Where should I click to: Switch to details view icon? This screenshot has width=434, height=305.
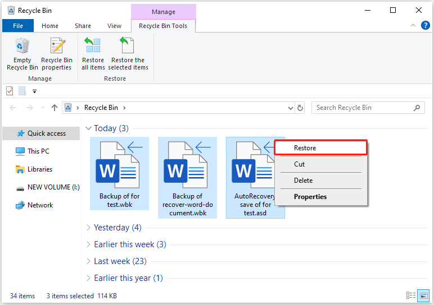point(411,295)
